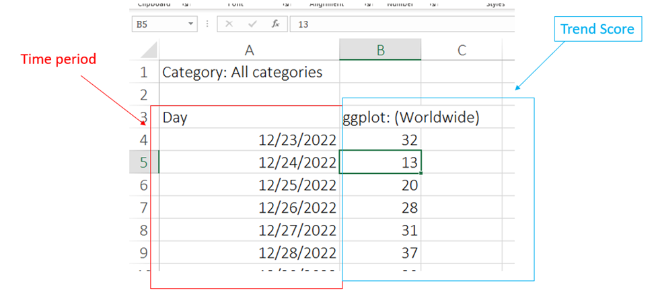Select row 8 header

tap(144, 230)
